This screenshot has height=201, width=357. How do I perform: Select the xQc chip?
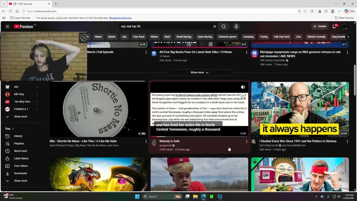(x=124, y=37)
